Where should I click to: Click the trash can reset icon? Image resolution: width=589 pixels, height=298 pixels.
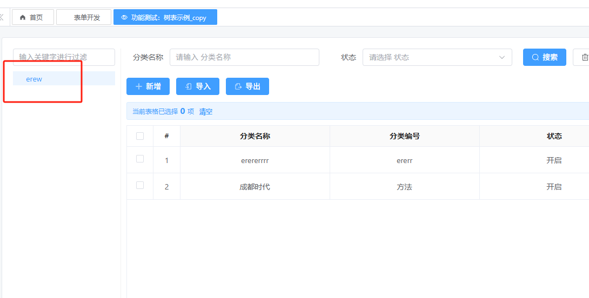584,57
